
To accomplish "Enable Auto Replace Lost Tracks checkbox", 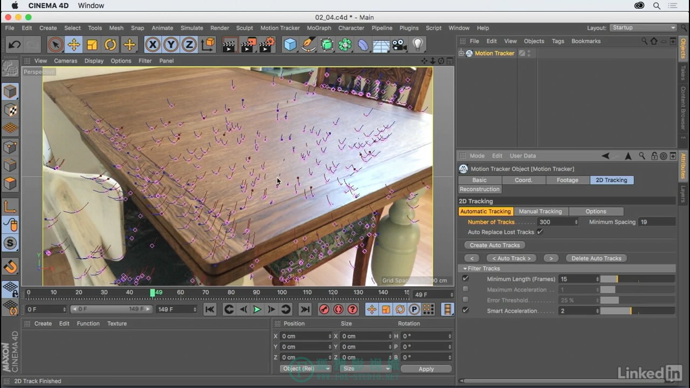I will 540,232.
